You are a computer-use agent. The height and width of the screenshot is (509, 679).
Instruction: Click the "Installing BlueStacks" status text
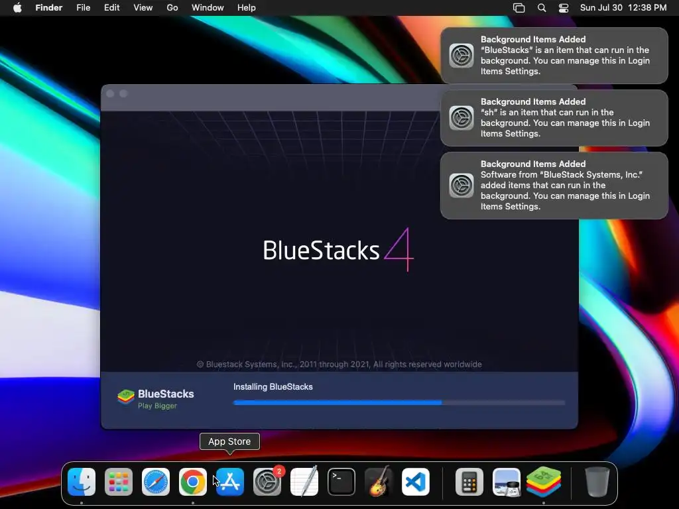[x=273, y=387]
